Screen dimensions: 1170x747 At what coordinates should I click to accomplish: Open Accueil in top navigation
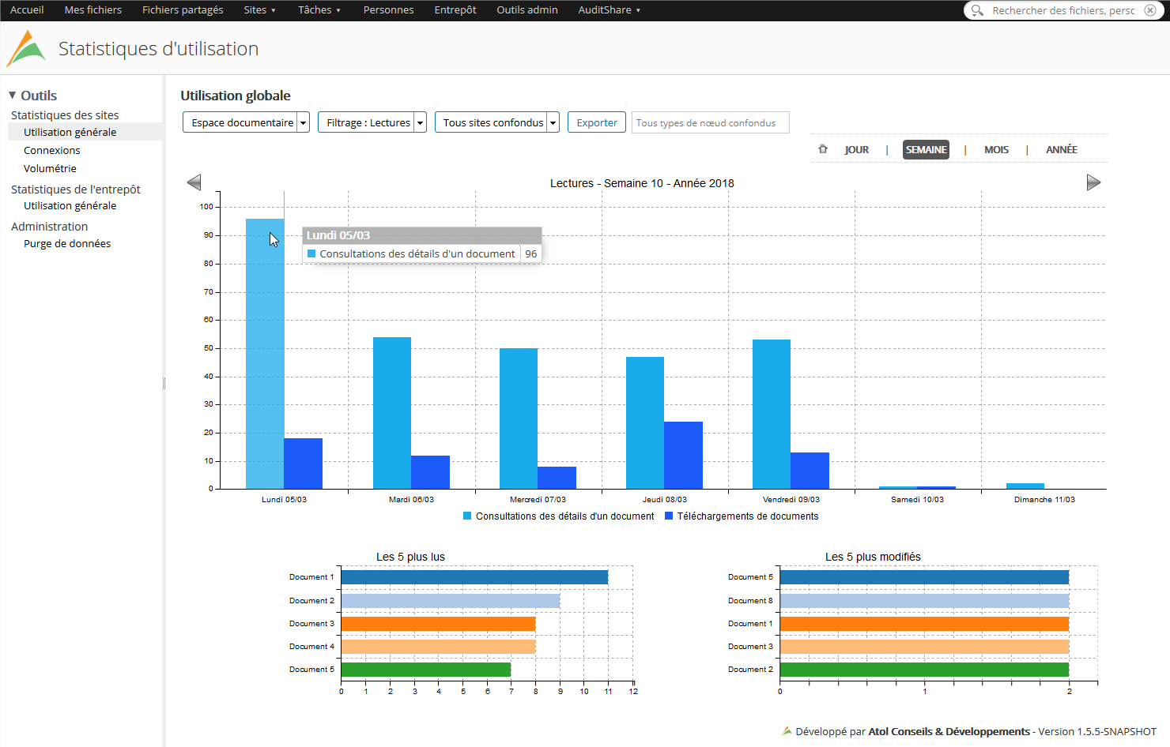pyautogui.click(x=27, y=10)
